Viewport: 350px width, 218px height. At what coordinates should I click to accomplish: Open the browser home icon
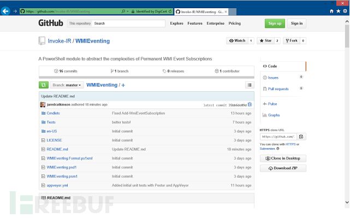331,11
